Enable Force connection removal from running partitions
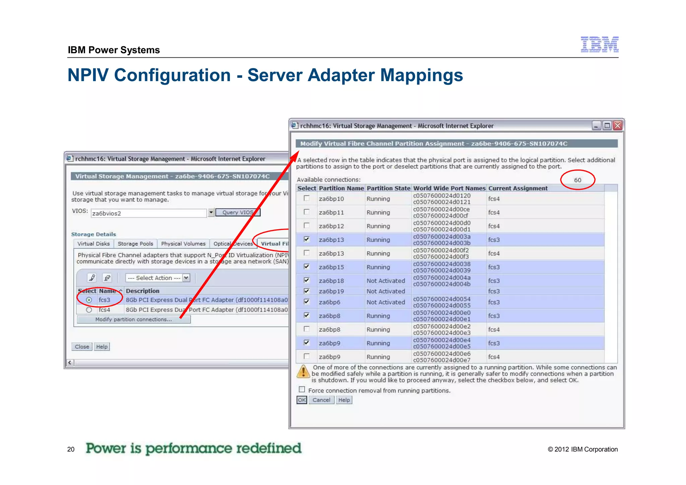The height and width of the screenshot is (485, 686). pos(302,389)
